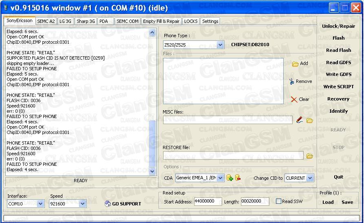This screenshot has width=364, height=223.
Task: Click the CDA remove (red minus) icon
Action: point(238,178)
